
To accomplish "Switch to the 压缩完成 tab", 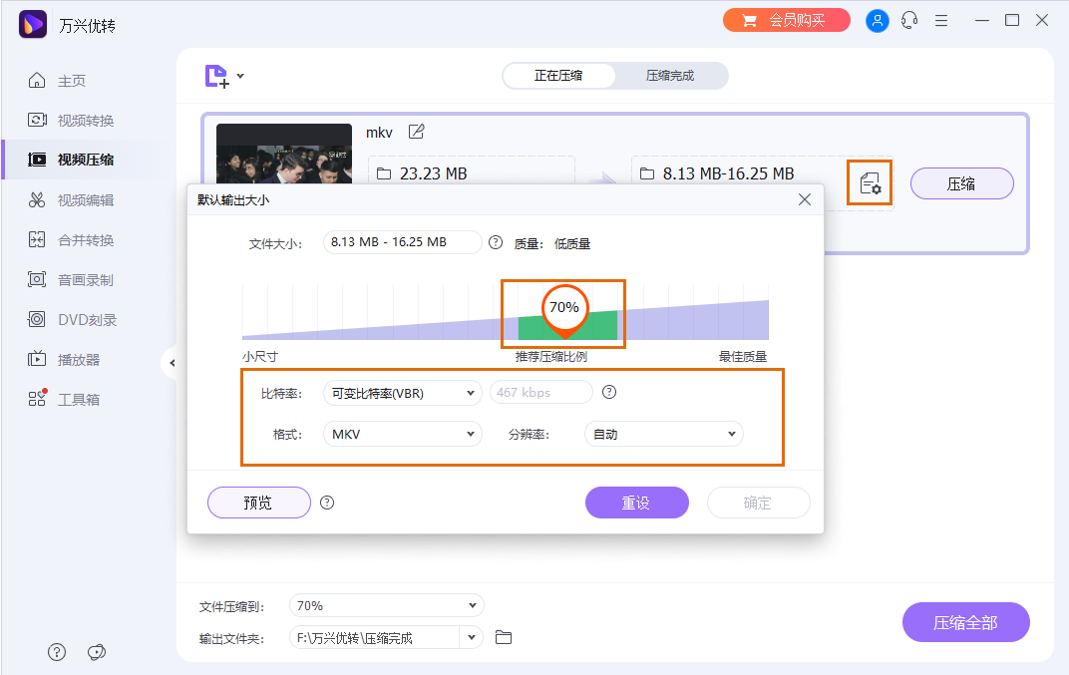I will click(x=670, y=75).
